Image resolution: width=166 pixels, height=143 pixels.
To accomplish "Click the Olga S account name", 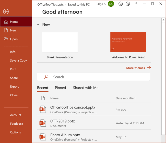I will [x=101, y=4].
